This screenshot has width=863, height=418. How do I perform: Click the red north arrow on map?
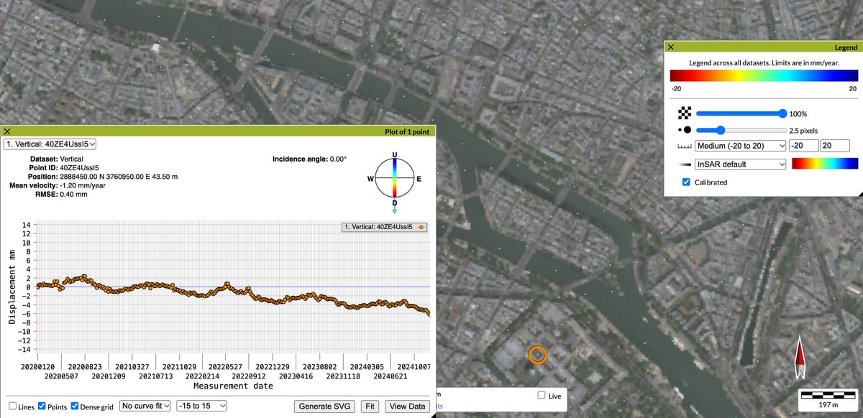tap(799, 356)
